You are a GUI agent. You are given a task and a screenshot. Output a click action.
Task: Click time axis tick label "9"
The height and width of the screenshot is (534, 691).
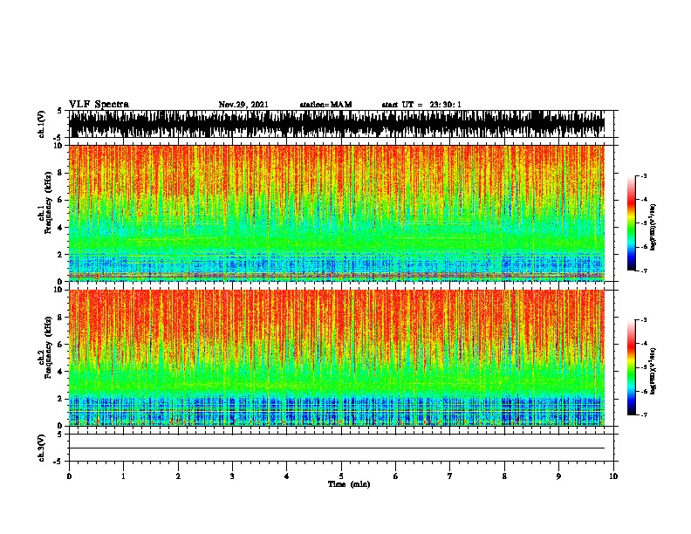[x=558, y=476]
